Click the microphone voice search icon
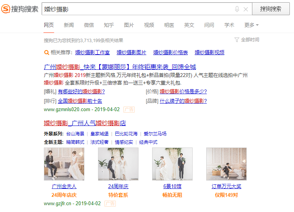Screen dimensions: 294x212 [237, 9]
